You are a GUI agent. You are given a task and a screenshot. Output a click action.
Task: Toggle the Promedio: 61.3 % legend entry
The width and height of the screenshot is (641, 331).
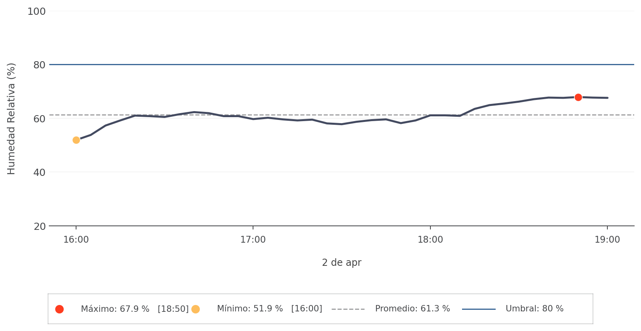pos(412,309)
